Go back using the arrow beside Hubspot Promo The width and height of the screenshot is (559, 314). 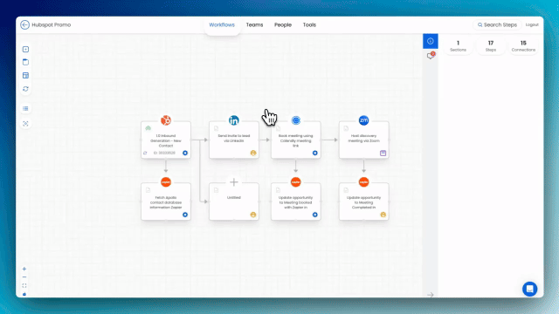pyautogui.click(x=24, y=25)
